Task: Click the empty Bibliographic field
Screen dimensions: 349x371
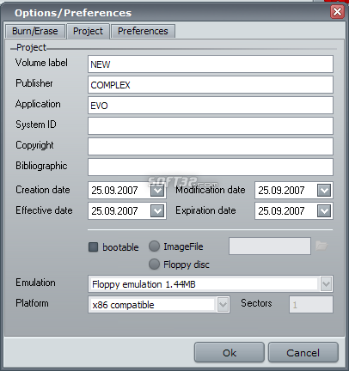Action: coord(211,167)
